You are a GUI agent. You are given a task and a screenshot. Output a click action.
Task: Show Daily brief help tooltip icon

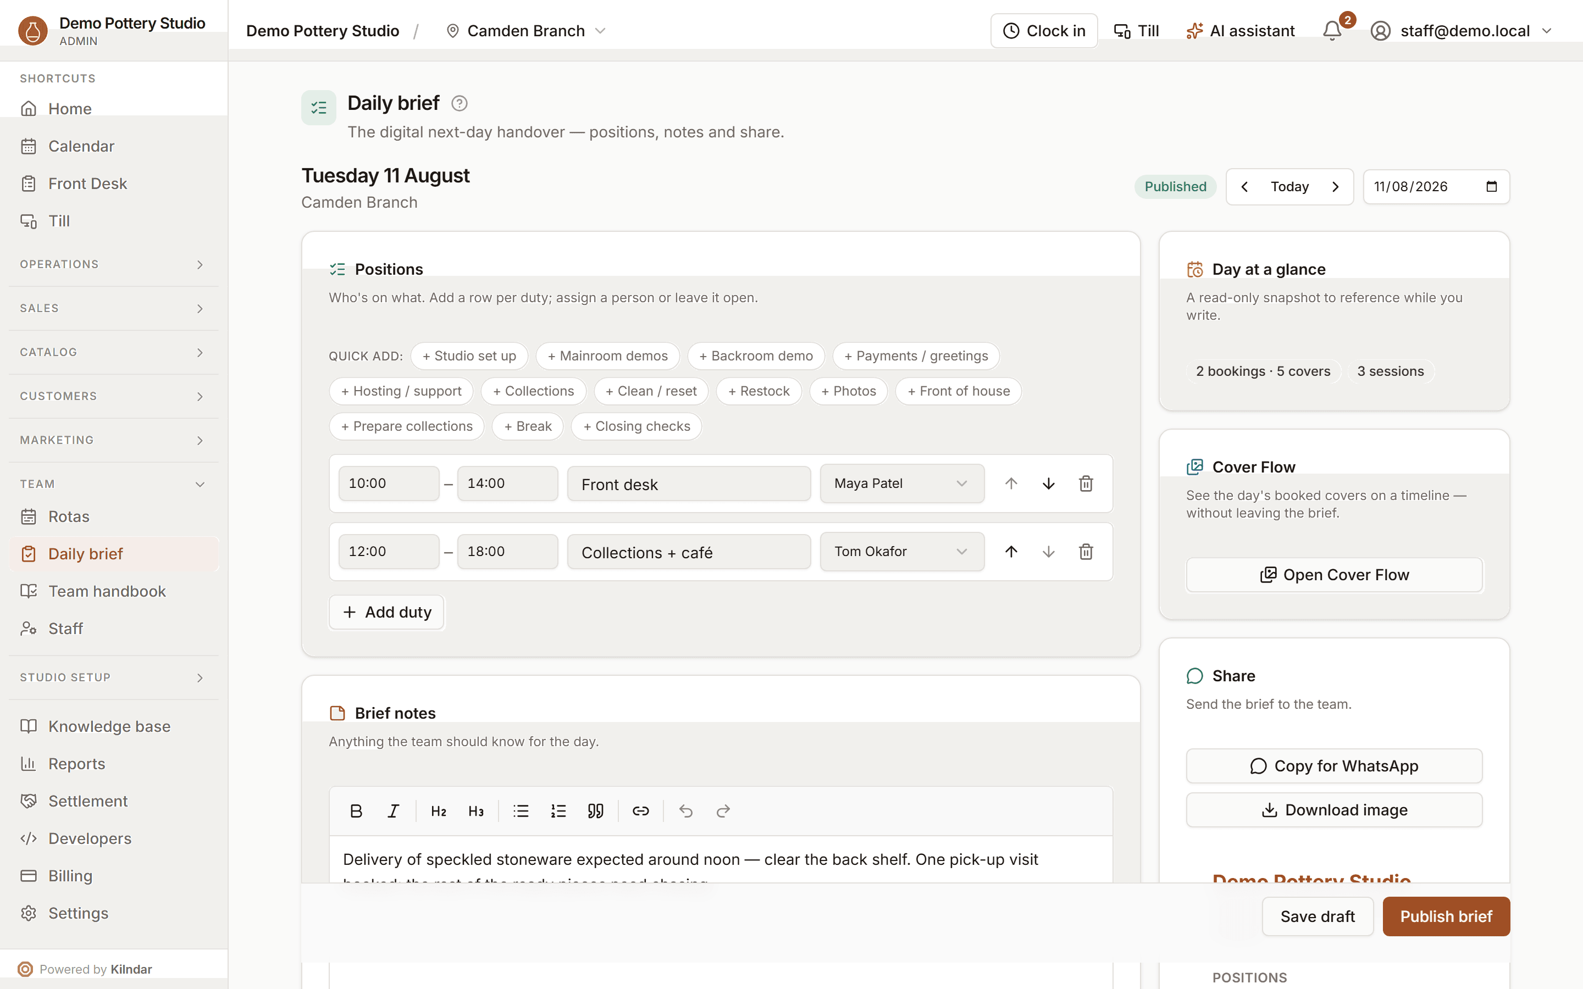point(459,103)
